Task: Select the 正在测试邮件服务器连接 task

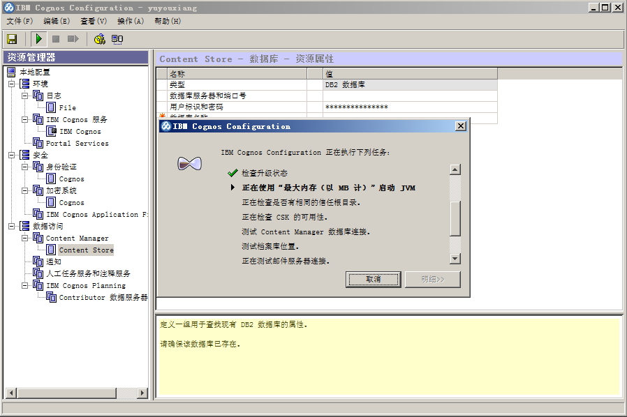Action: click(286, 261)
